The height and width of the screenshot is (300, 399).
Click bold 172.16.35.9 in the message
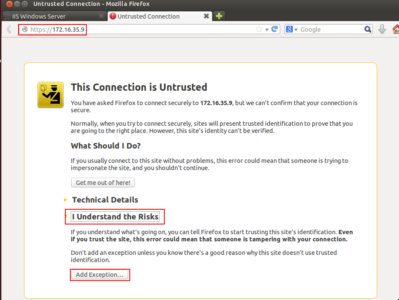pos(216,103)
